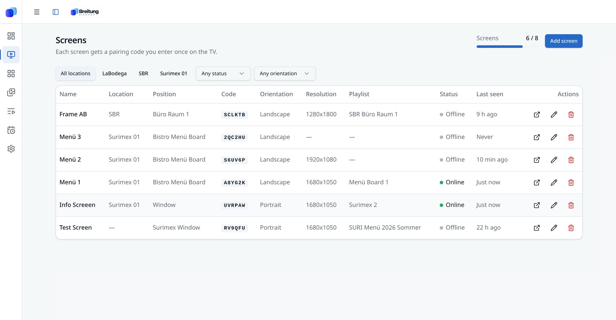The image size is (616, 320).
Task: Click the Status column header
Action: pos(449,94)
